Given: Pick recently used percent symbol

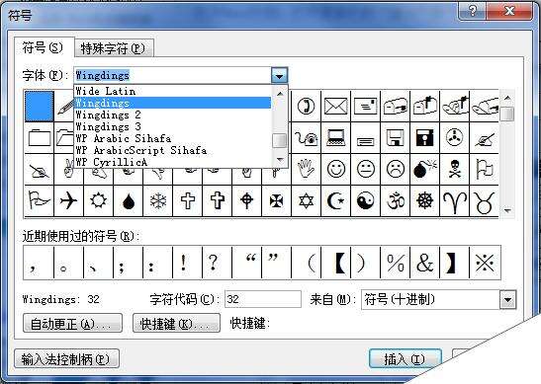Looking at the screenshot, I should point(395,263).
